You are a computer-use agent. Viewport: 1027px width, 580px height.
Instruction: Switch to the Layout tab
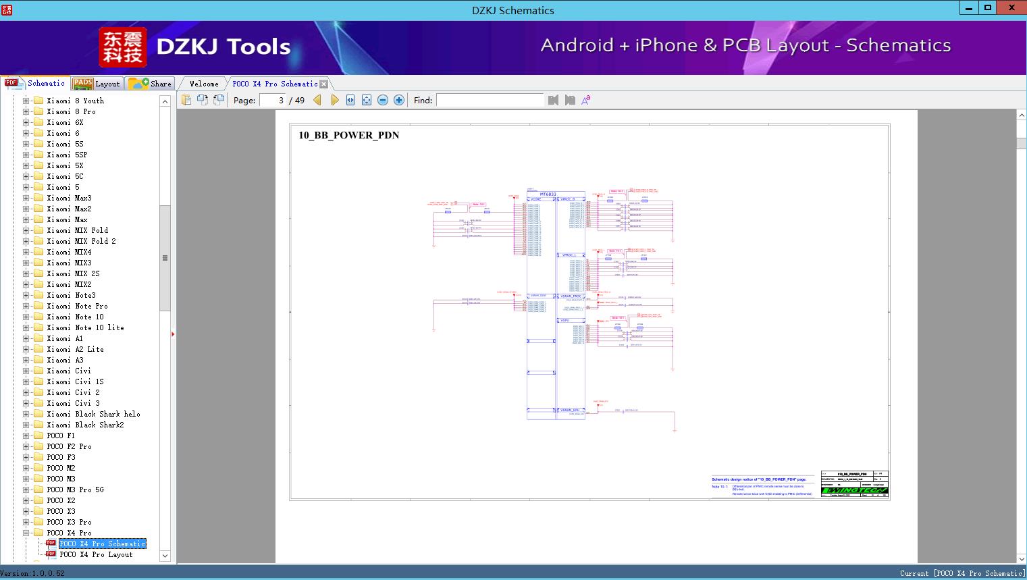point(97,84)
